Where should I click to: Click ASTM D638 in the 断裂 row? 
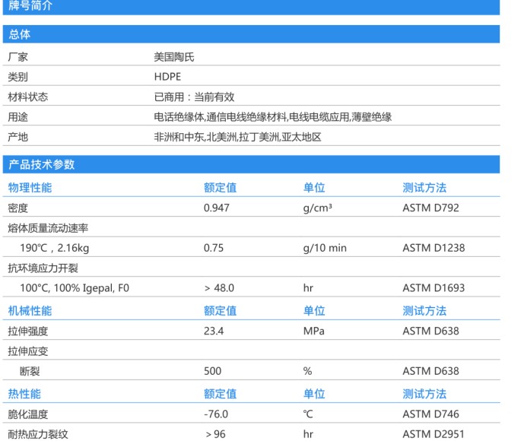pyautogui.click(x=430, y=371)
